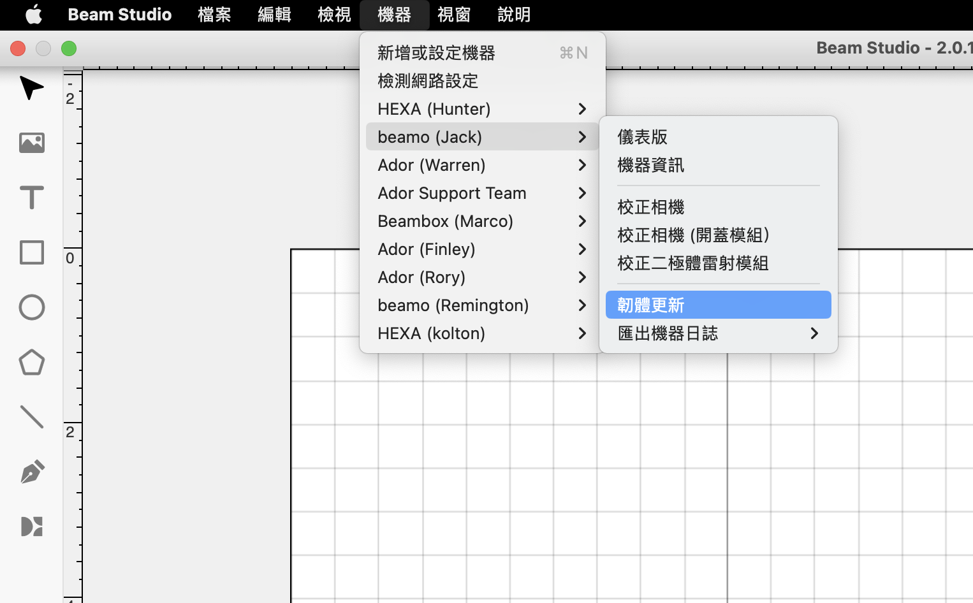Screen dimensions: 973x603
Task: Select 校正相機 entry
Action: (x=718, y=207)
